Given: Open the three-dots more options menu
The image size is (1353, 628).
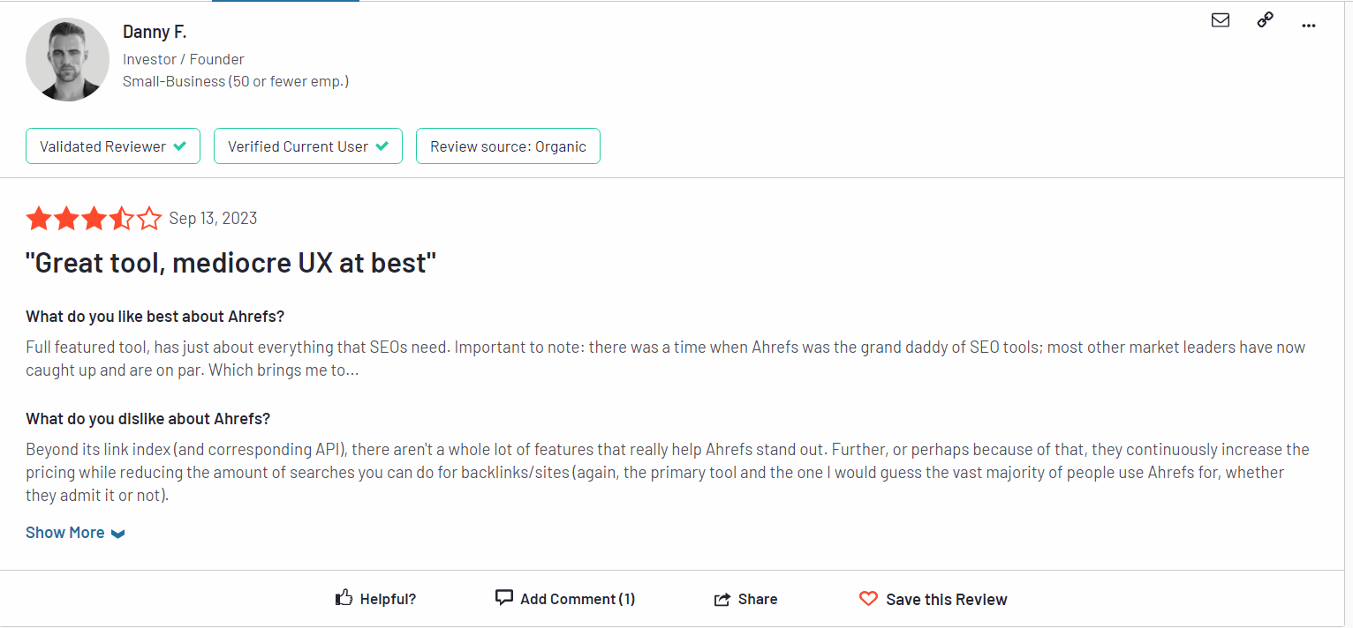Looking at the screenshot, I should pyautogui.click(x=1309, y=26).
